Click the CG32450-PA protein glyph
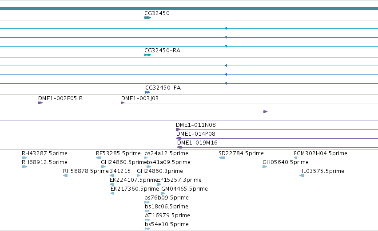 pos(147,92)
